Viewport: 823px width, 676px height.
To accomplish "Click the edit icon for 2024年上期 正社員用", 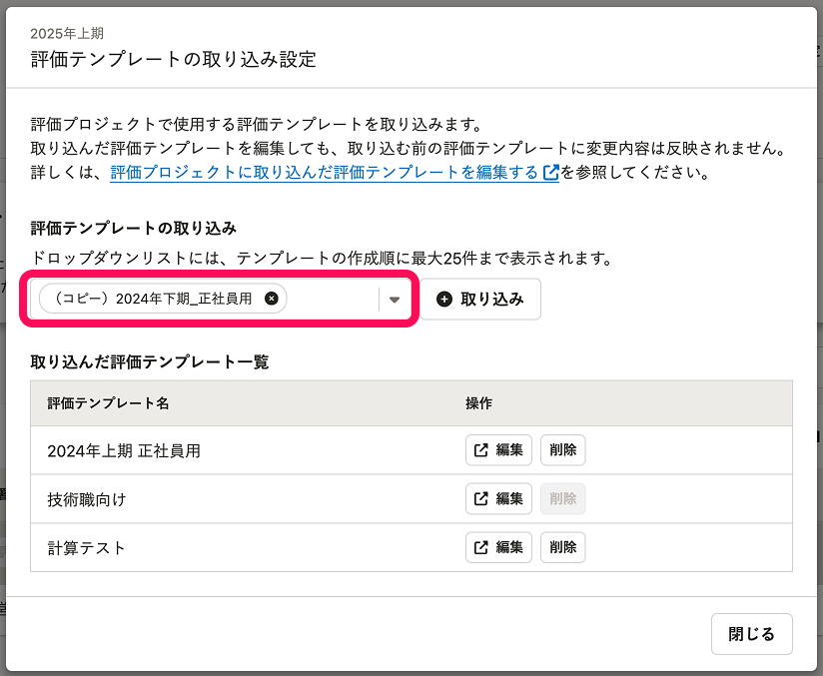I will [x=481, y=450].
